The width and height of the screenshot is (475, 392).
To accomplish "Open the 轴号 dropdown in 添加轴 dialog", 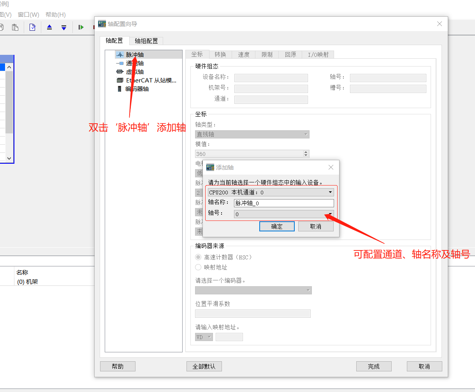I will point(330,214).
